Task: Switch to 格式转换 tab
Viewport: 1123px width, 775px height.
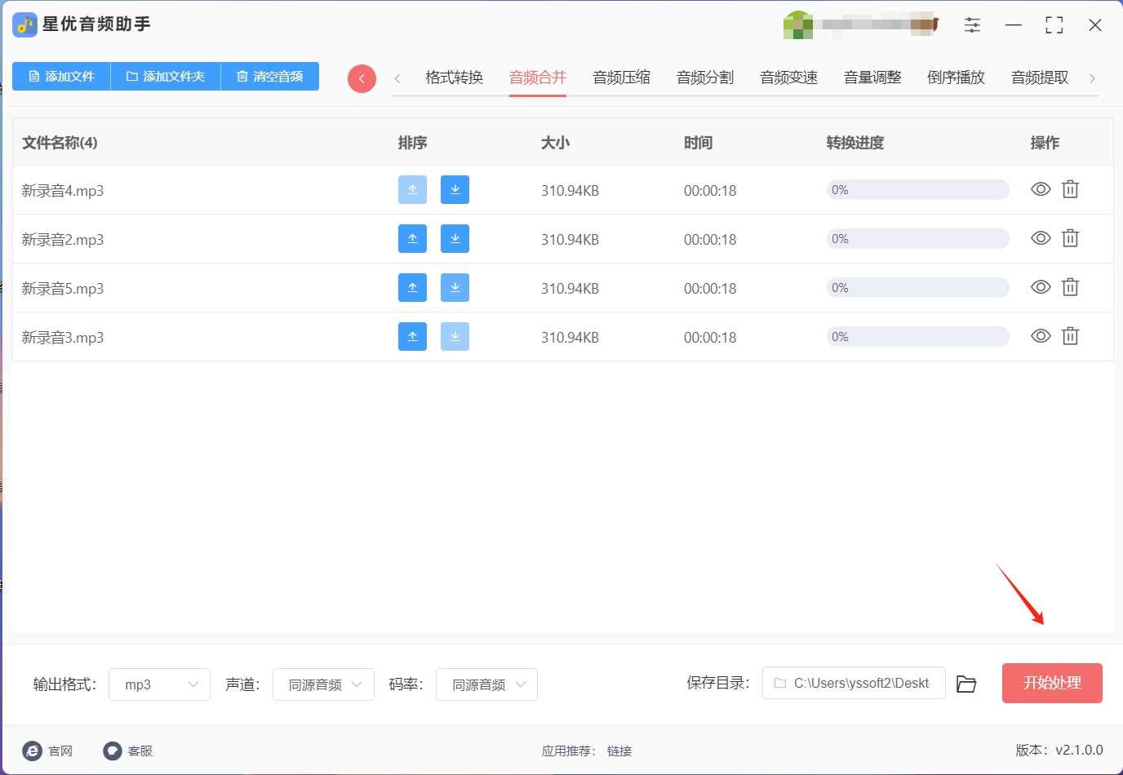Action: click(x=455, y=77)
